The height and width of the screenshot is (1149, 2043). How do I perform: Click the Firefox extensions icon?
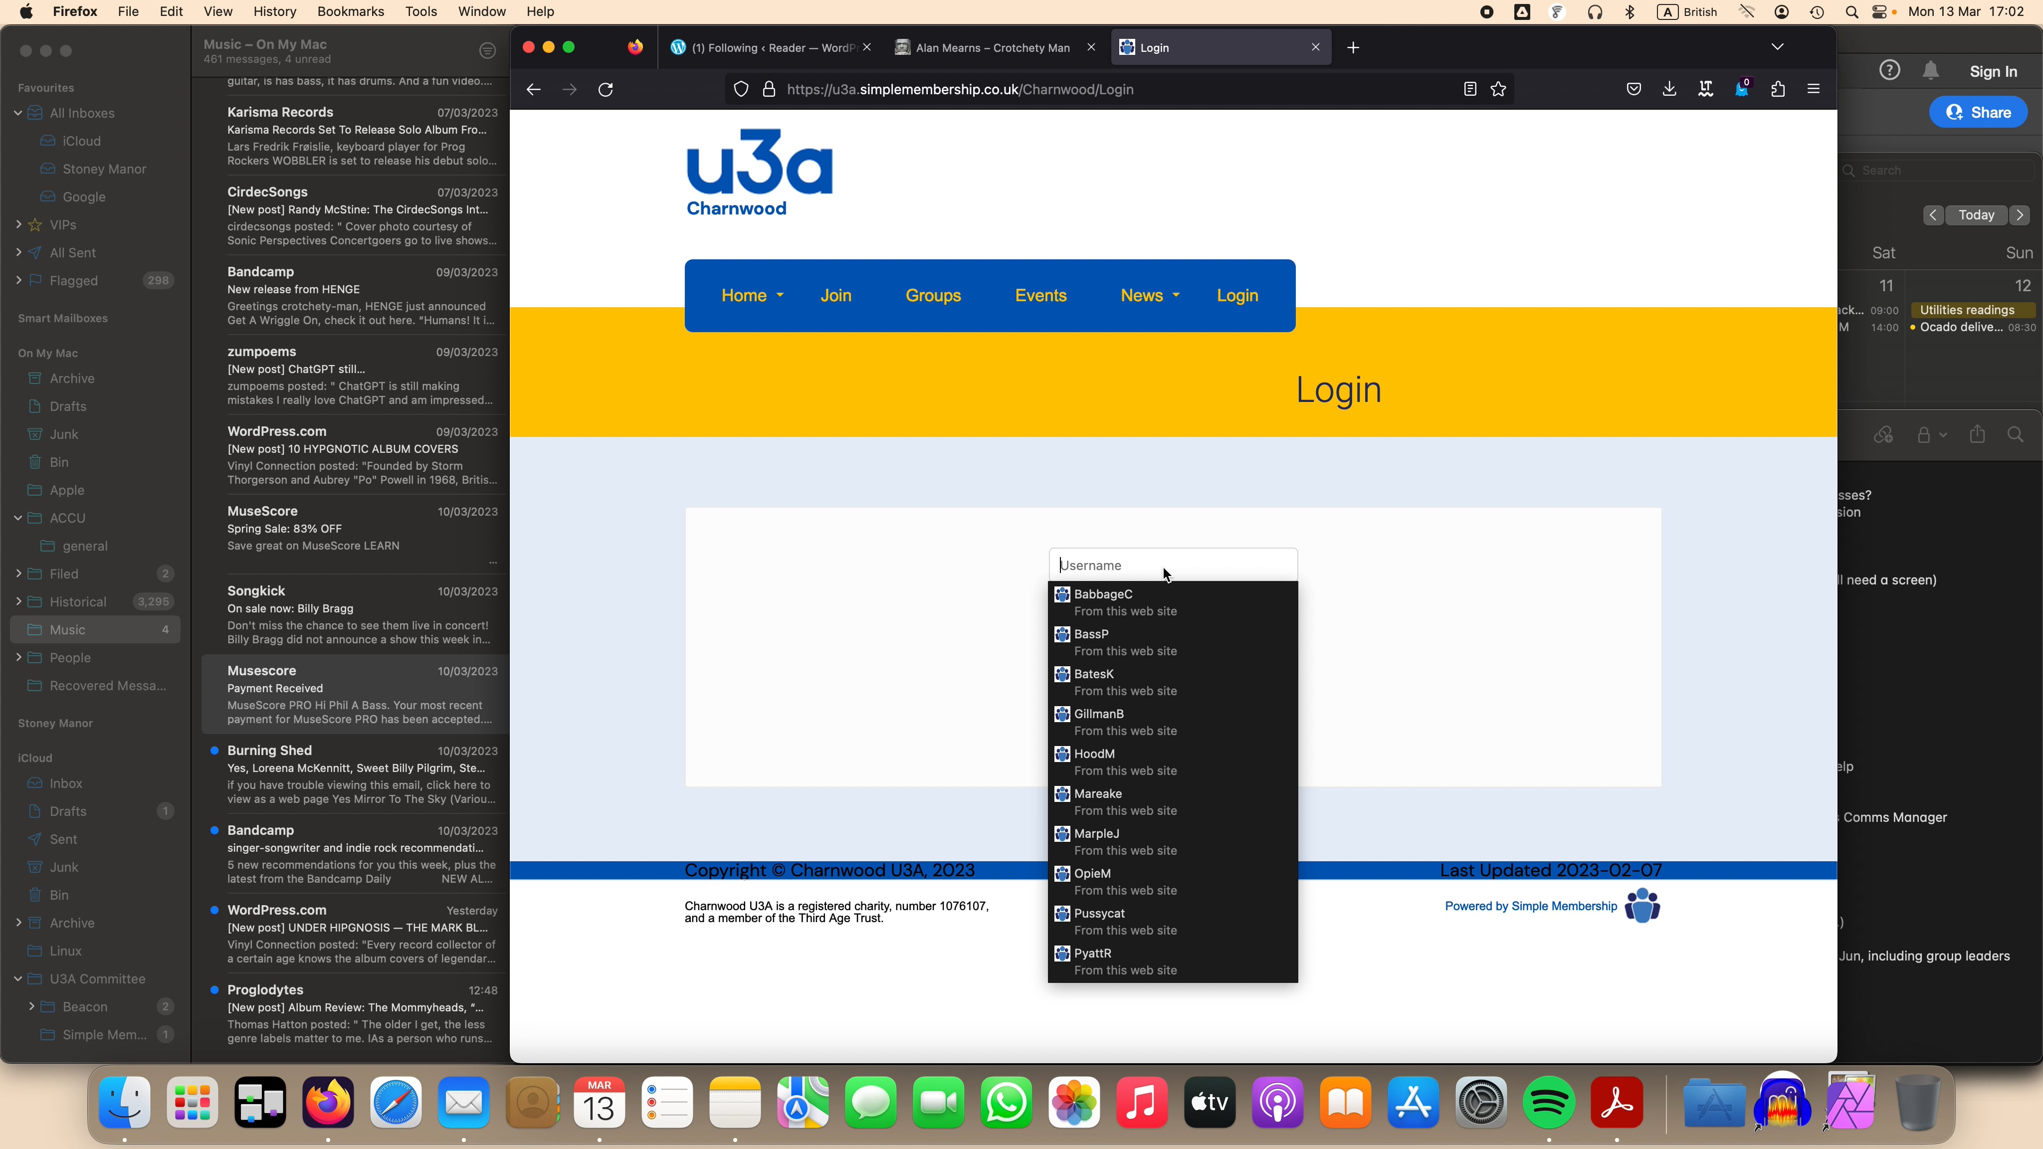tap(1778, 88)
